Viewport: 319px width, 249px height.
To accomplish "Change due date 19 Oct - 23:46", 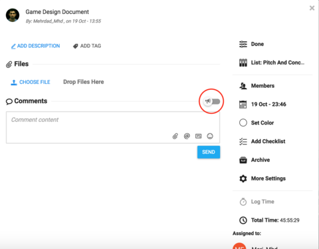I will coord(263,105).
